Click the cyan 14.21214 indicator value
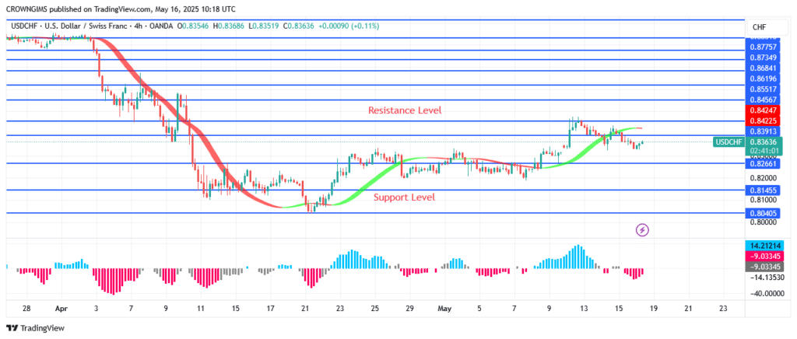The height and width of the screenshot is (339, 797). (x=764, y=246)
